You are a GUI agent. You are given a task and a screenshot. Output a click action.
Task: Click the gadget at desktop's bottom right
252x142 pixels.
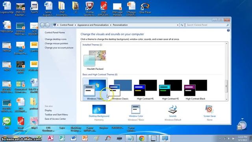242,125
